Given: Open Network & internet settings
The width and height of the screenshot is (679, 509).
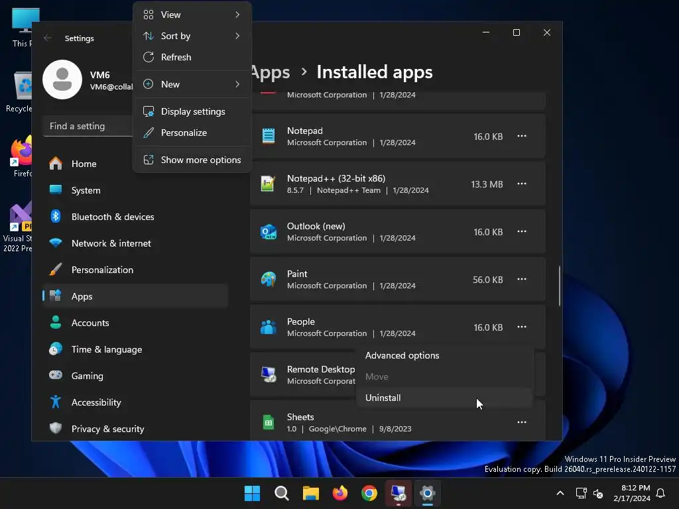Looking at the screenshot, I should click(x=135, y=243).
